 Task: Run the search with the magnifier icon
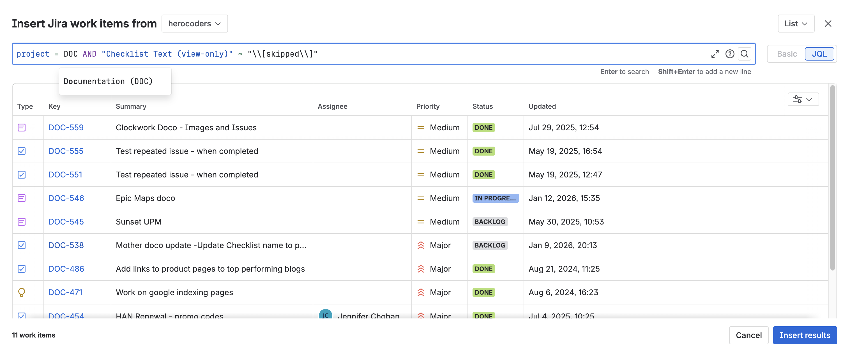pos(744,54)
